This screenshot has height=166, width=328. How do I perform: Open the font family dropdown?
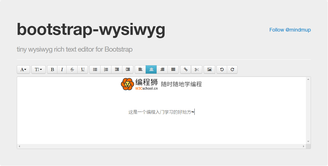(24, 69)
